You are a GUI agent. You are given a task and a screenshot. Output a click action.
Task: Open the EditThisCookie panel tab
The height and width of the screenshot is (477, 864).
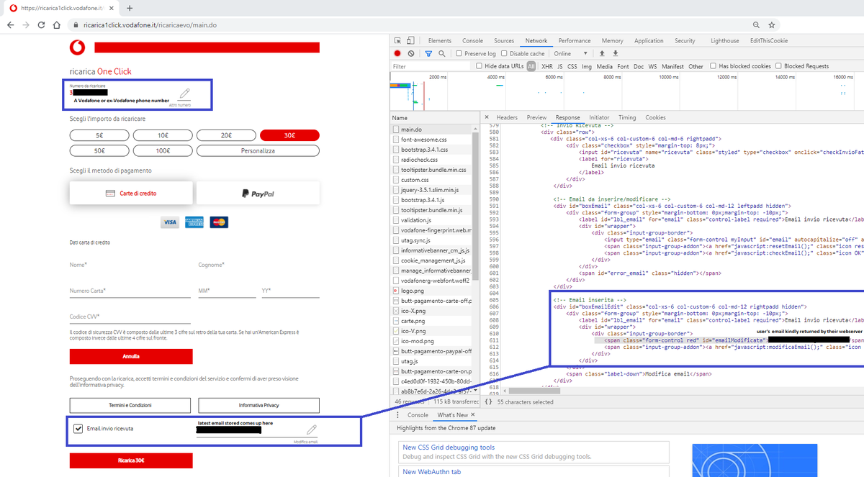(x=769, y=41)
